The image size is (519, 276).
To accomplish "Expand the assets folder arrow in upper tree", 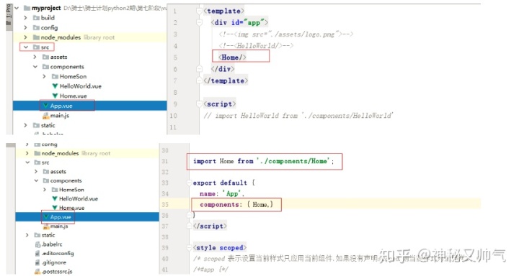I will coord(35,57).
